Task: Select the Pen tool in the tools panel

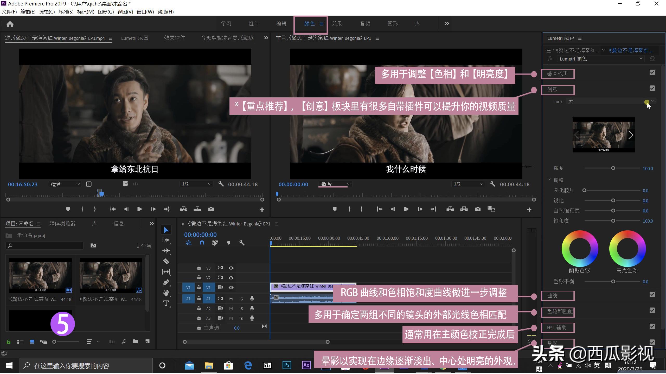Action: click(166, 282)
